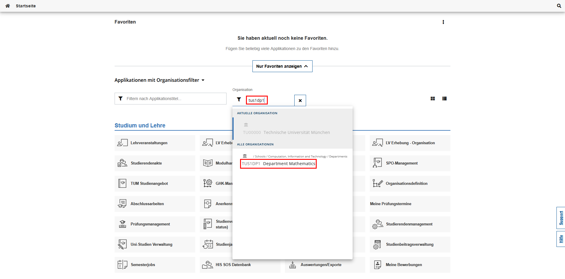This screenshot has height=279, width=565.
Task: Open the Hilfe side tab
Action: (x=561, y=239)
